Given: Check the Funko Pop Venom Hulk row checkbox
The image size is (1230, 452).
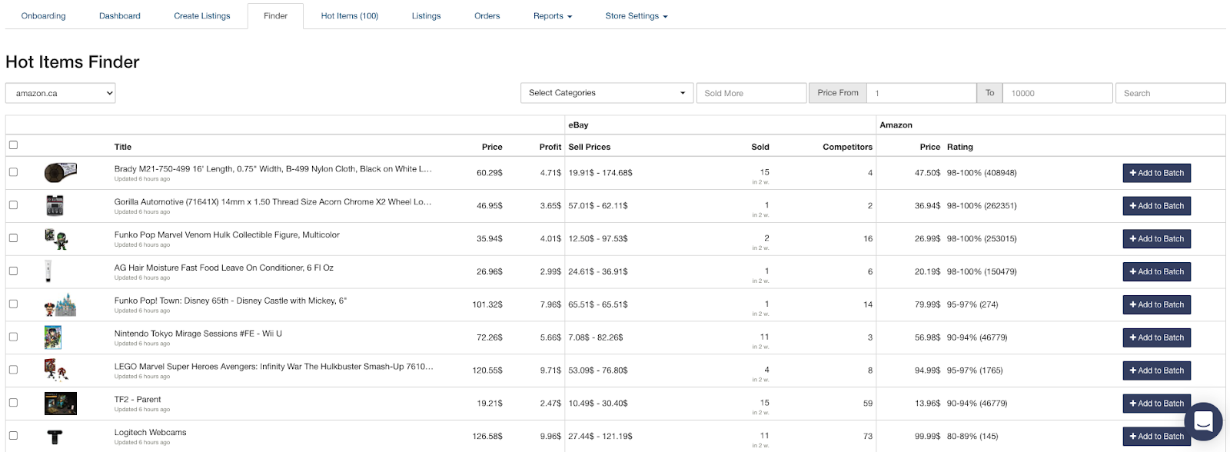Looking at the screenshot, I should coord(13,238).
